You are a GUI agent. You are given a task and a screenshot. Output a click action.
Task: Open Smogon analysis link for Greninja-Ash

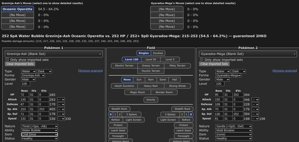pyautogui.click(x=90, y=71)
